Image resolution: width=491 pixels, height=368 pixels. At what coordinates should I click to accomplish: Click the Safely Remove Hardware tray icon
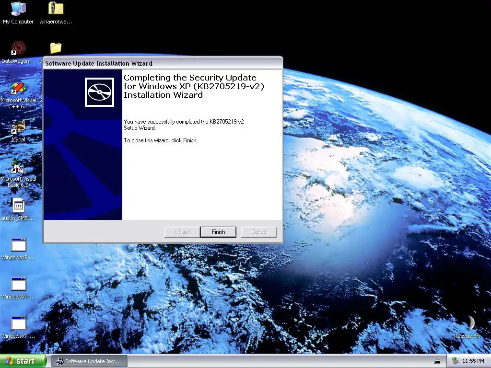455,361
